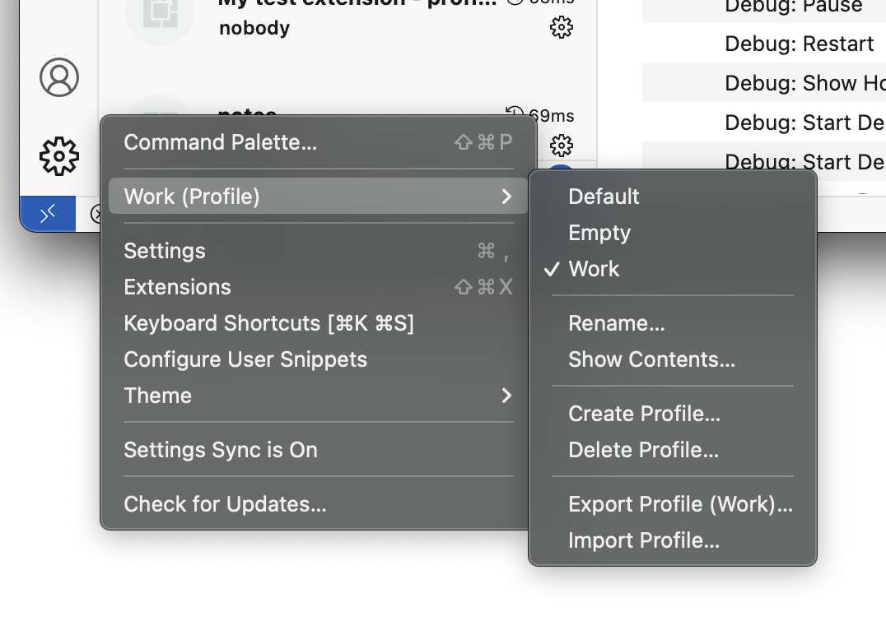Choose Configure User Snippets

pos(245,359)
